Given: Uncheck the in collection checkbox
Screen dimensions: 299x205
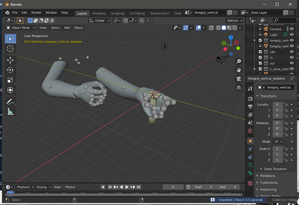Looking at the screenshot, I should coord(260,58).
